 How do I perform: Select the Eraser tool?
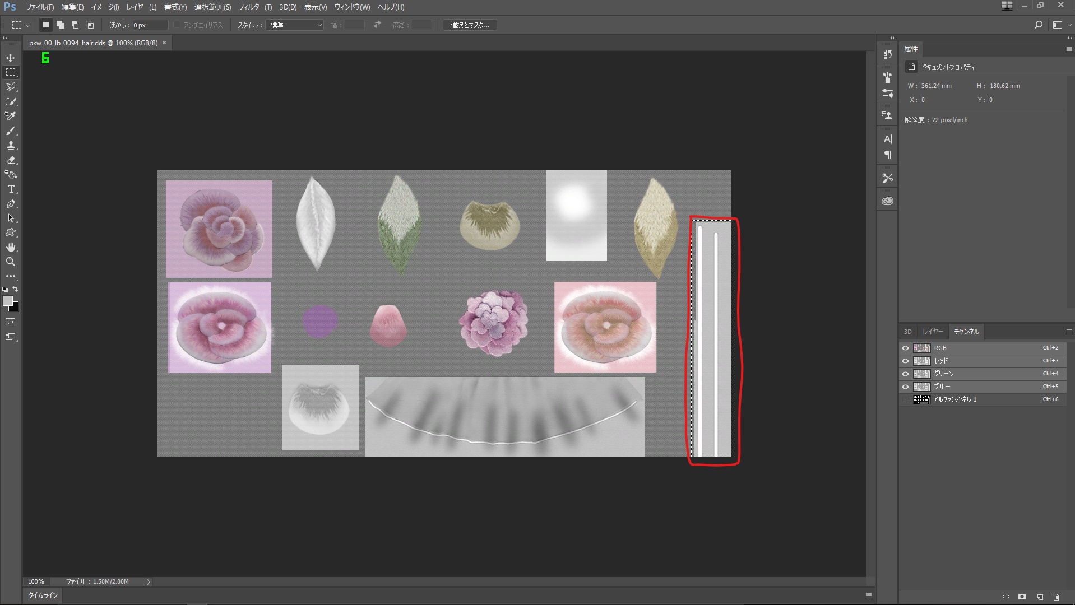point(11,160)
